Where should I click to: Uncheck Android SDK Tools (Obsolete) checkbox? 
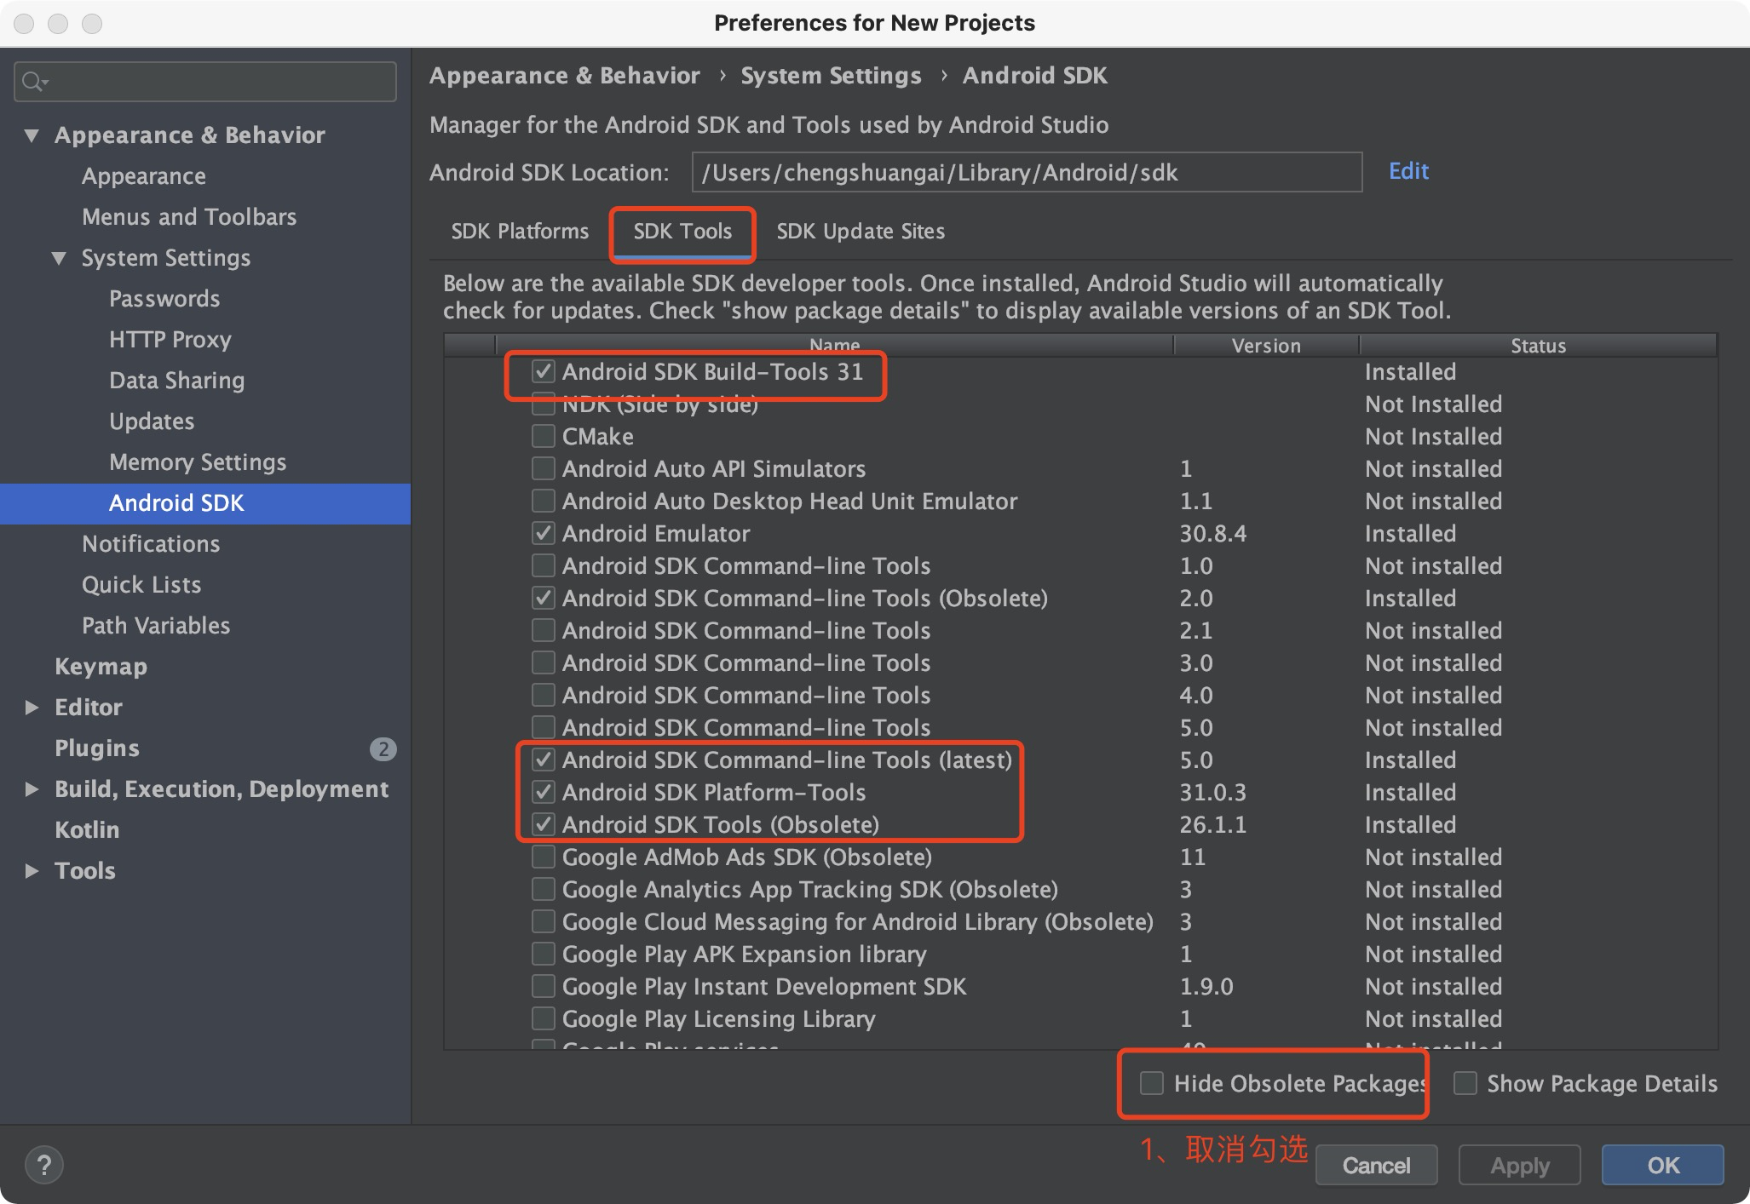point(544,824)
